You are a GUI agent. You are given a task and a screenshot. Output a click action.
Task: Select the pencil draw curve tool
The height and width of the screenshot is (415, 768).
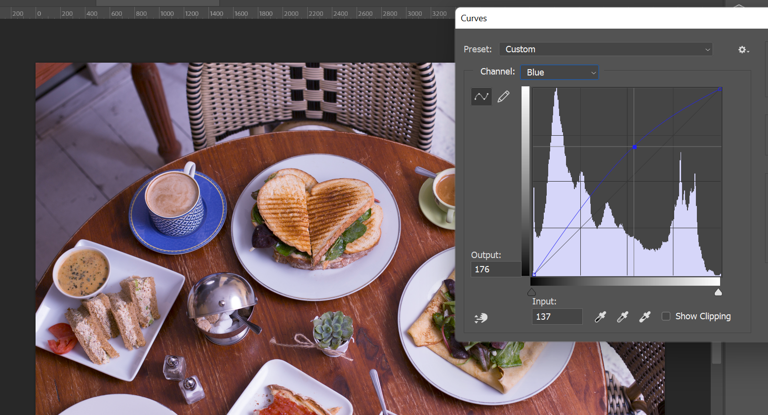[x=503, y=97]
